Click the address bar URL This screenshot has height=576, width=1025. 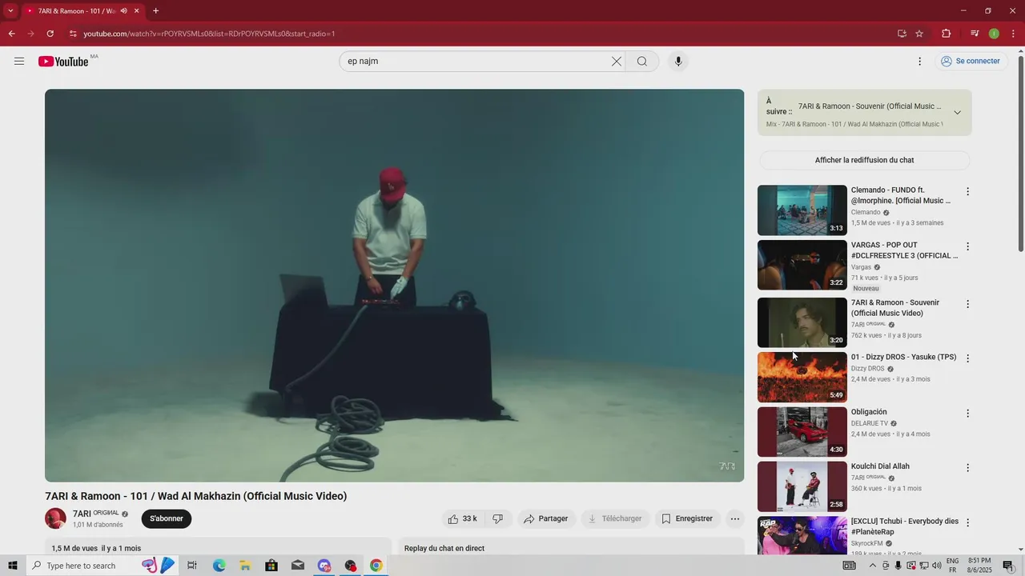click(x=209, y=34)
